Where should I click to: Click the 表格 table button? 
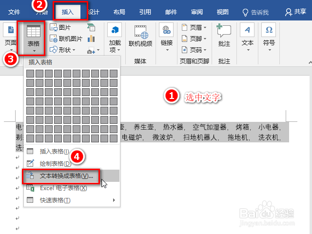tap(34, 38)
